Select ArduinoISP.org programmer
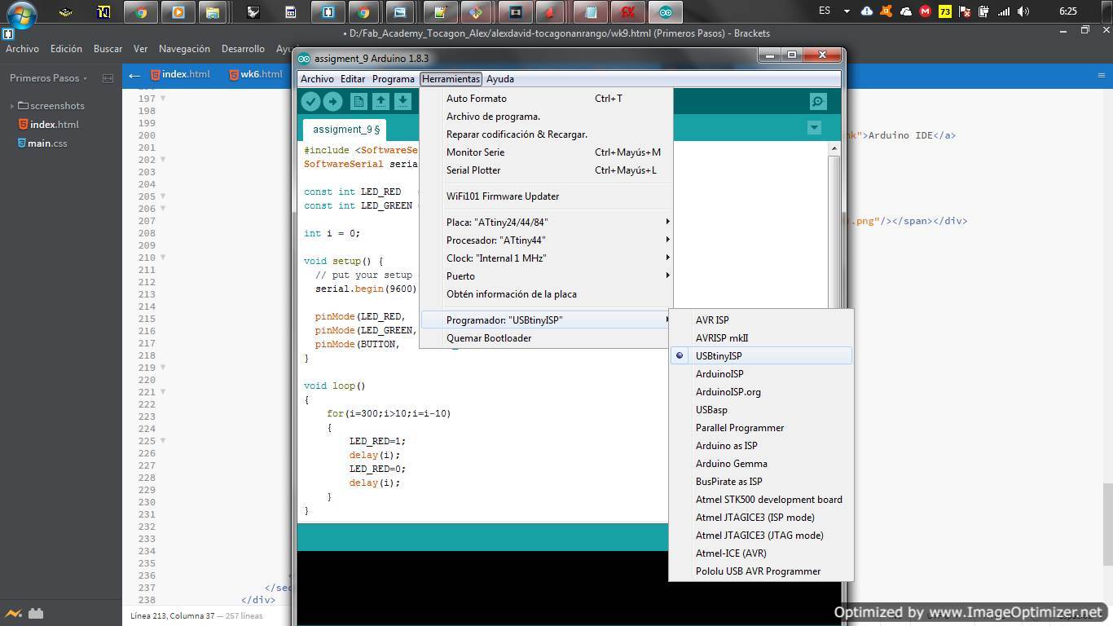Viewport: 1113px width, 626px height. tap(761, 392)
